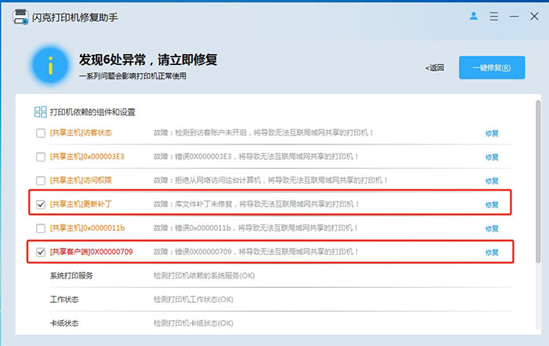Click 修复 link for 0X00000709 row
549x346 pixels.
(492, 252)
